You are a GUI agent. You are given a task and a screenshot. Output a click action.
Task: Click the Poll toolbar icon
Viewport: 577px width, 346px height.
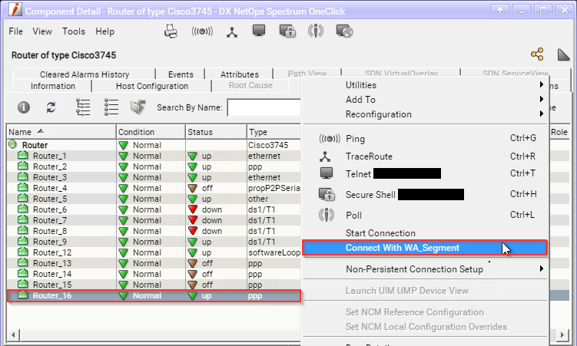pos(316,31)
